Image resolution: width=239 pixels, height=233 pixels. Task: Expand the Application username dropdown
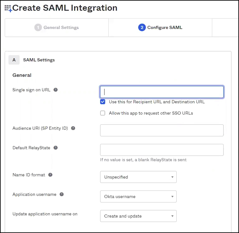[138, 196]
